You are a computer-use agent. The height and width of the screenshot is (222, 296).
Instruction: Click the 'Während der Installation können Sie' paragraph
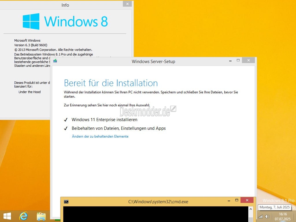[151, 94]
